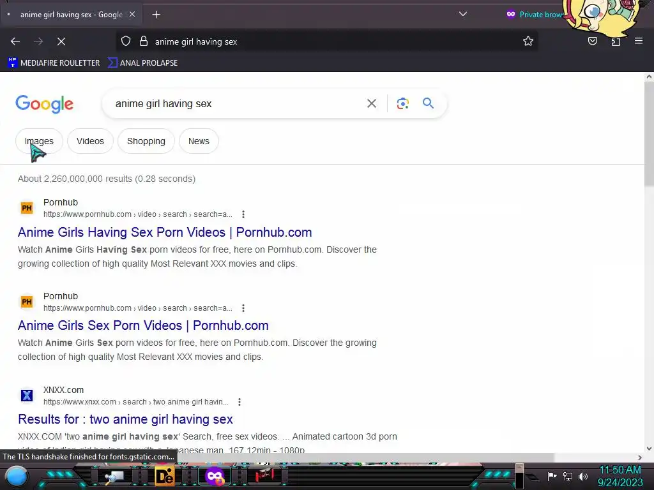Screen dimensions: 654x490
Task: Click the results count text
Action: click(107, 179)
